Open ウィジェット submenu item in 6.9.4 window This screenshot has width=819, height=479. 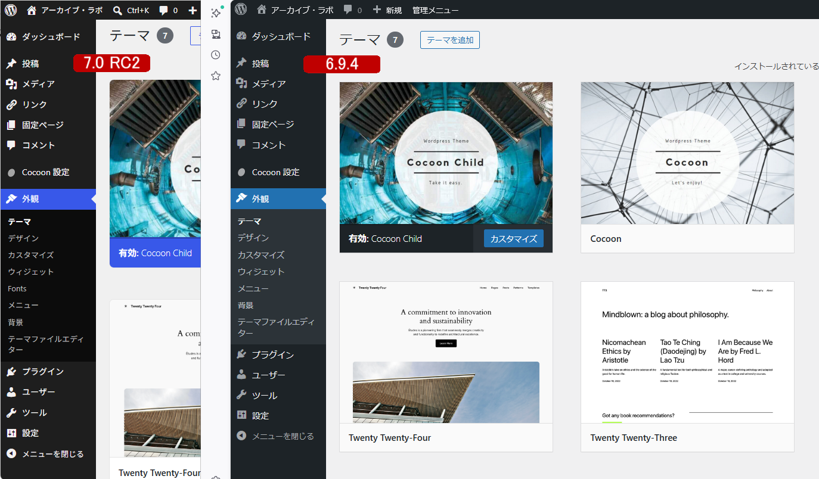261,272
